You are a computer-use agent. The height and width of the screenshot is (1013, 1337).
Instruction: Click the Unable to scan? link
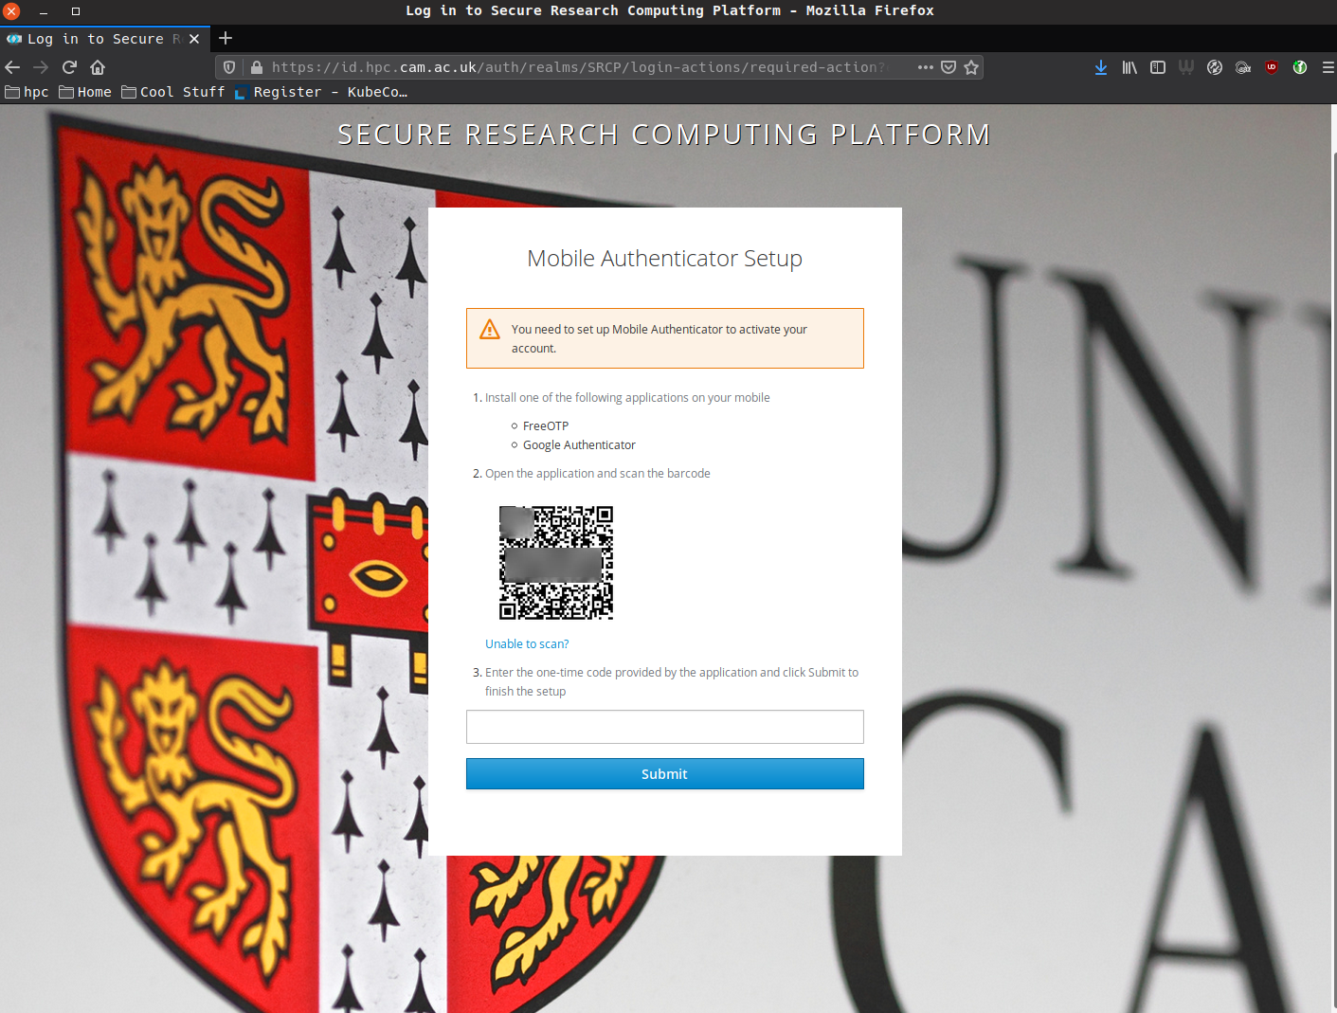(527, 643)
